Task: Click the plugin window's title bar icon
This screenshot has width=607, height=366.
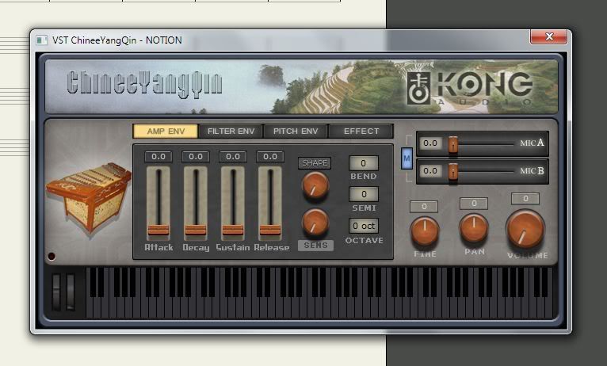Action: click(41, 40)
